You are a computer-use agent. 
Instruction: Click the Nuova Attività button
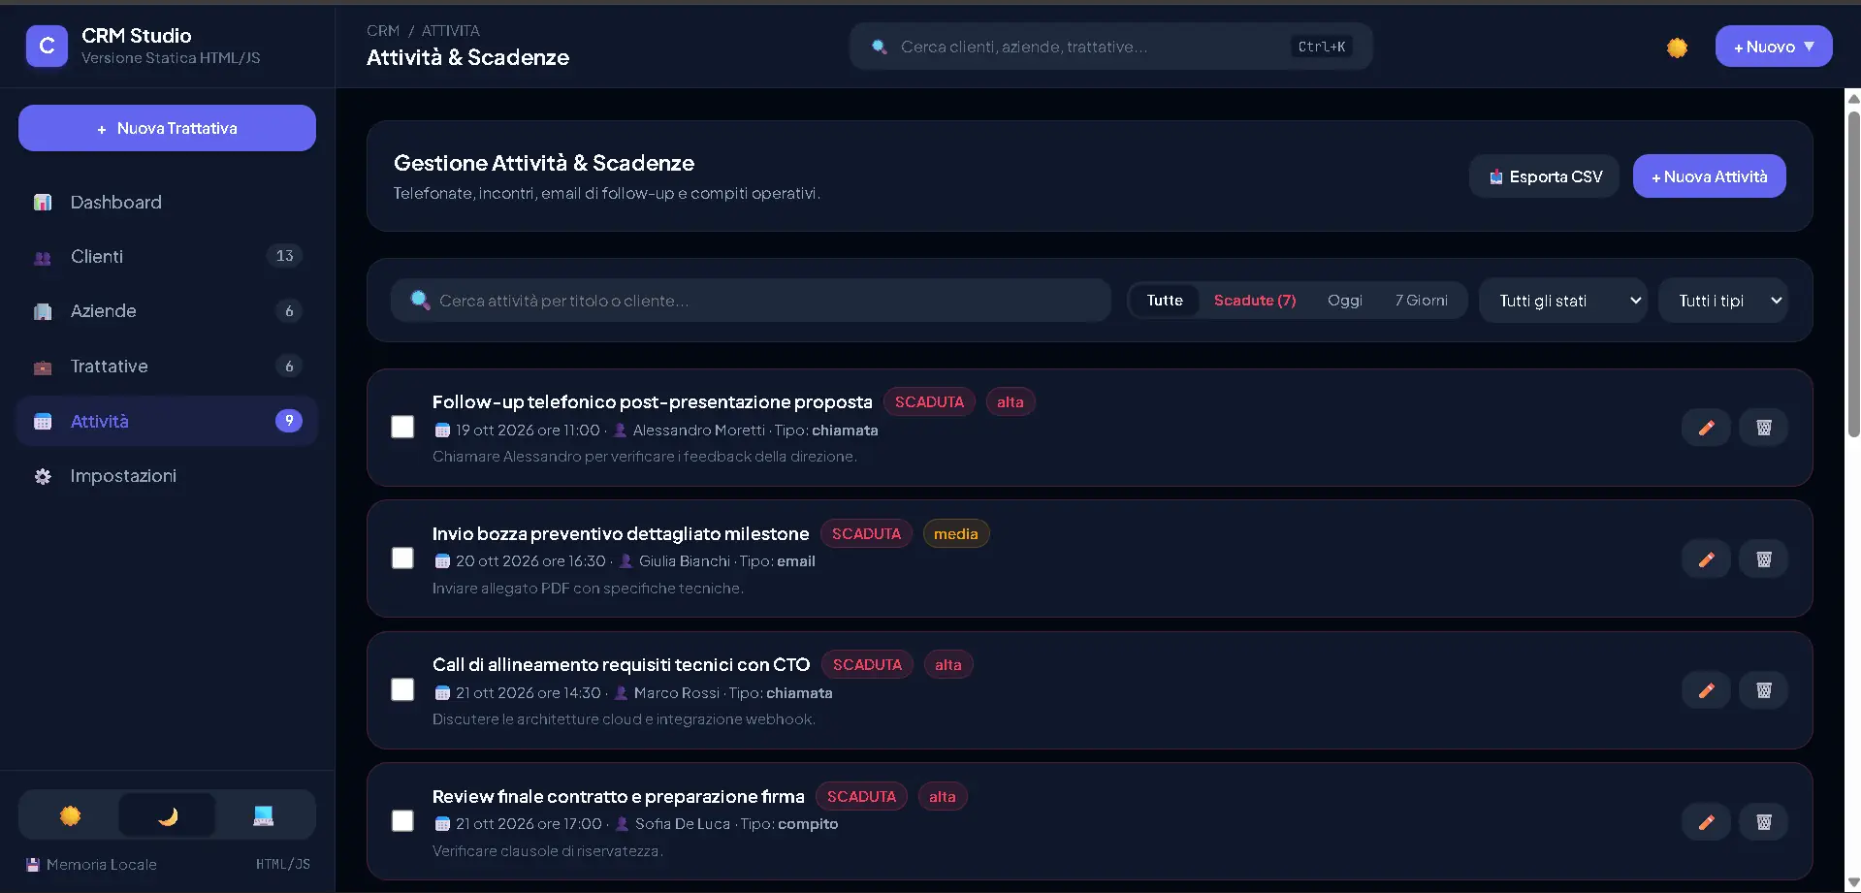(1709, 176)
